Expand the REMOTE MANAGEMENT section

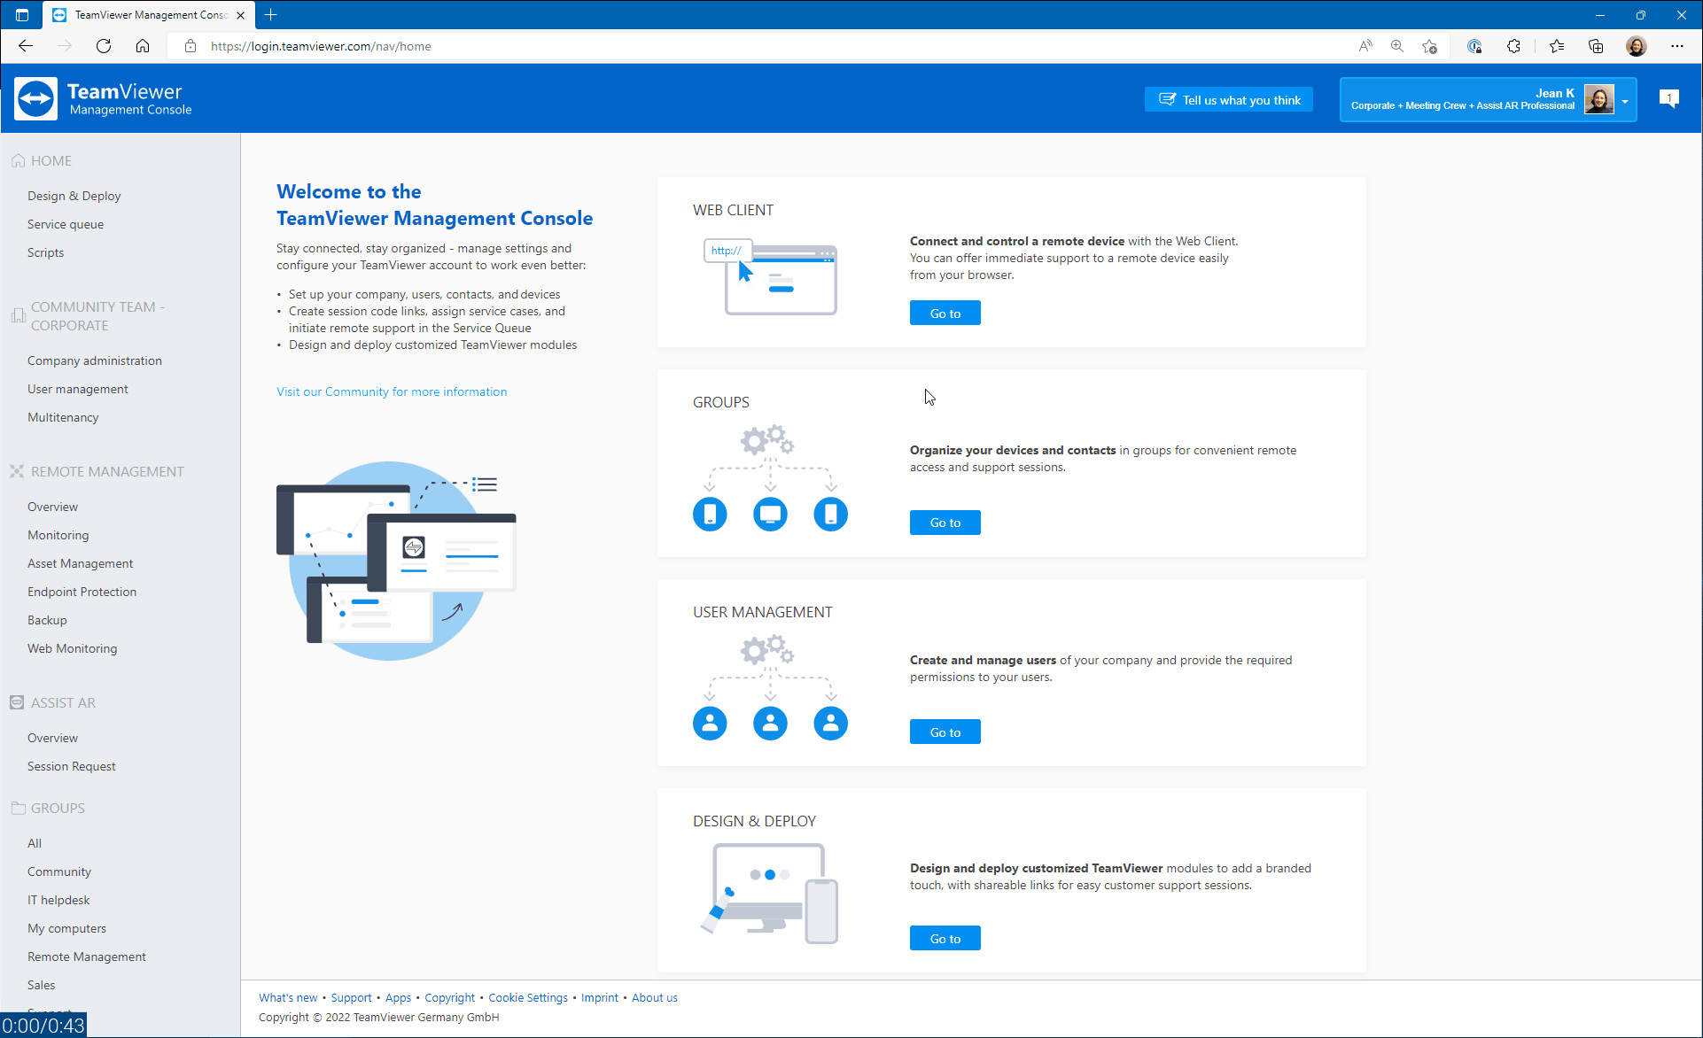(x=107, y=471)
